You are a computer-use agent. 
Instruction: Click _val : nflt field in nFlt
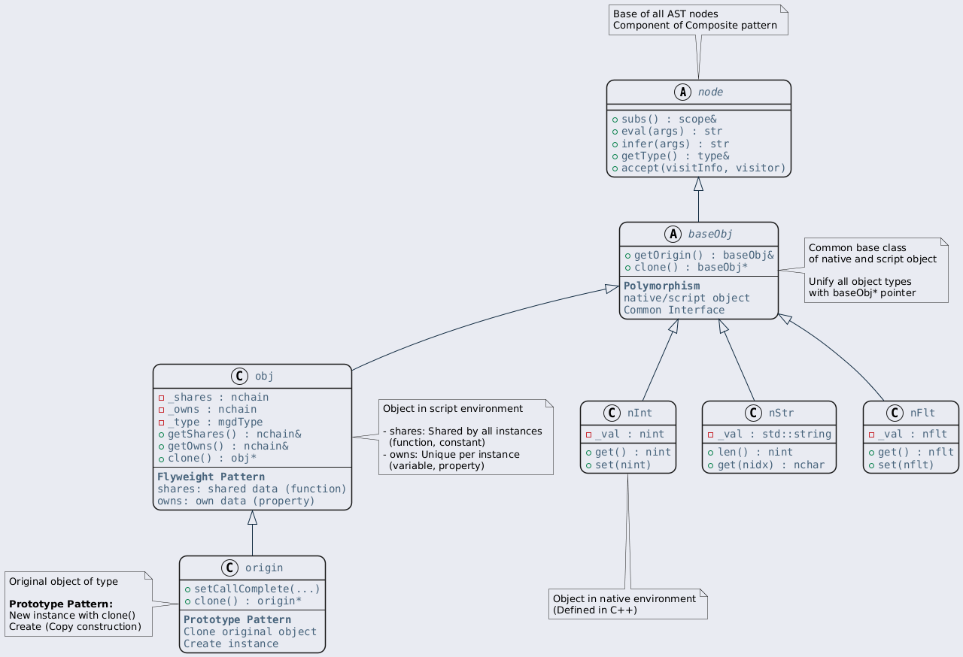[x=911, y=434]
